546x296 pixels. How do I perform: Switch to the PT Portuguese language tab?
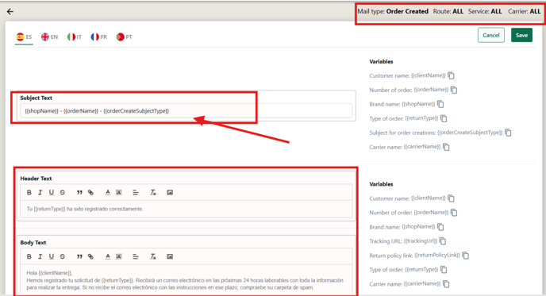125,37
